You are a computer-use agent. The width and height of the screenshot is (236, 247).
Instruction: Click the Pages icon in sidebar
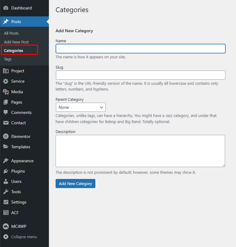click(x=6, y=102)
